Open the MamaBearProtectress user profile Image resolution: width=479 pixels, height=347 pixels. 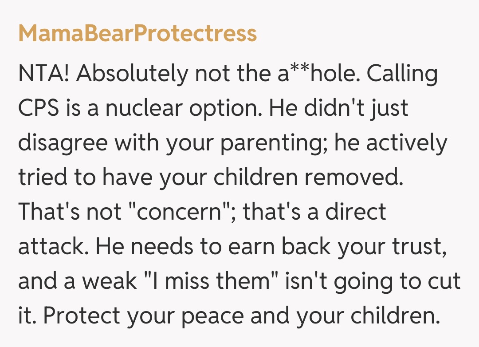[x=137, y=33]
